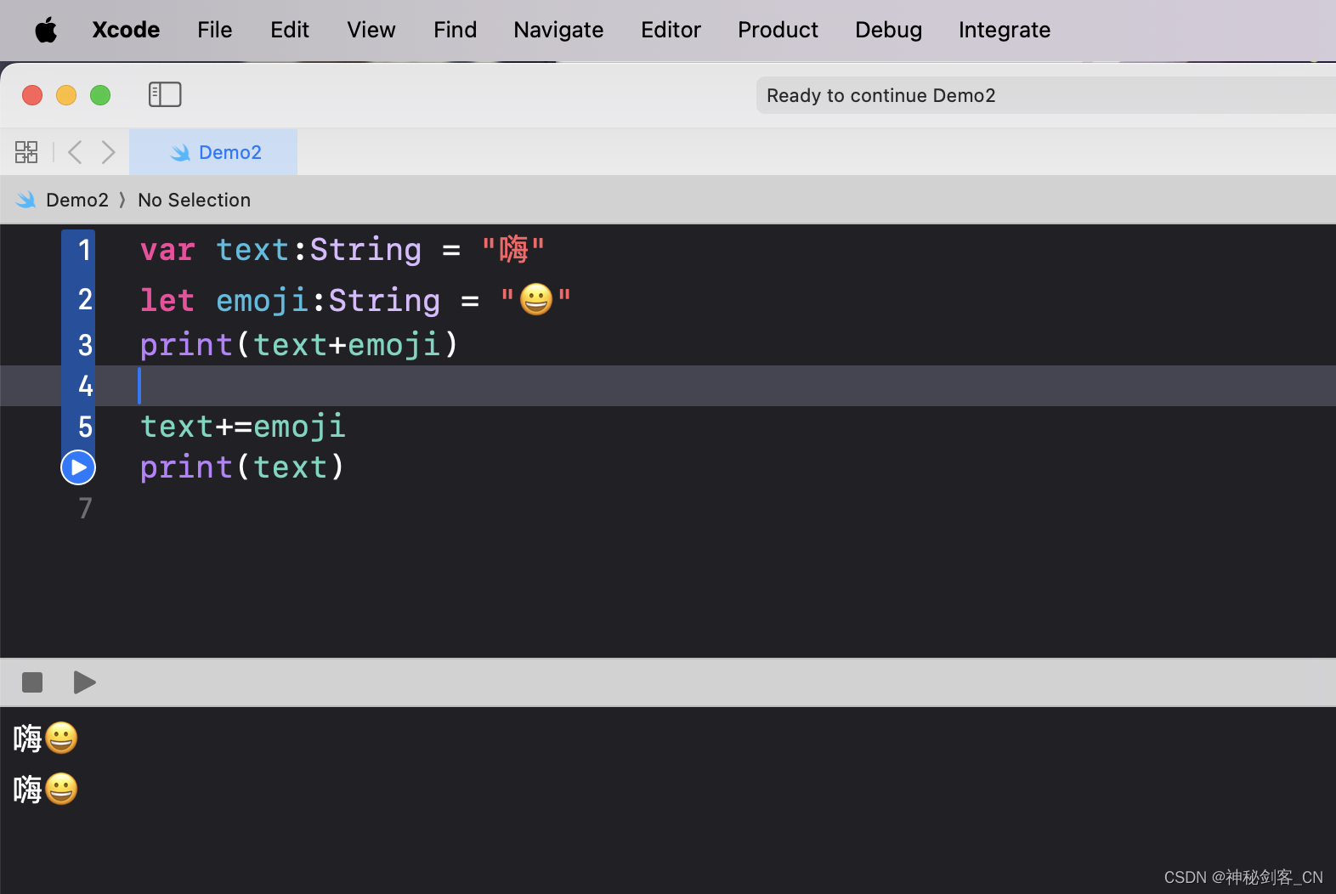Viewport: 1336px width, 894px height.
Task: Click the related items grid icon
Action: pyautogui.click(x=26, y=152)
